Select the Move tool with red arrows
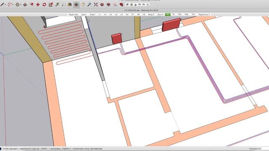Screen dimensions: 269x151 [x=38, y=5]
